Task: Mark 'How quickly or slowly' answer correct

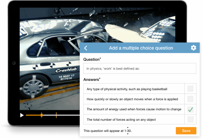Action: coord(190,99)
